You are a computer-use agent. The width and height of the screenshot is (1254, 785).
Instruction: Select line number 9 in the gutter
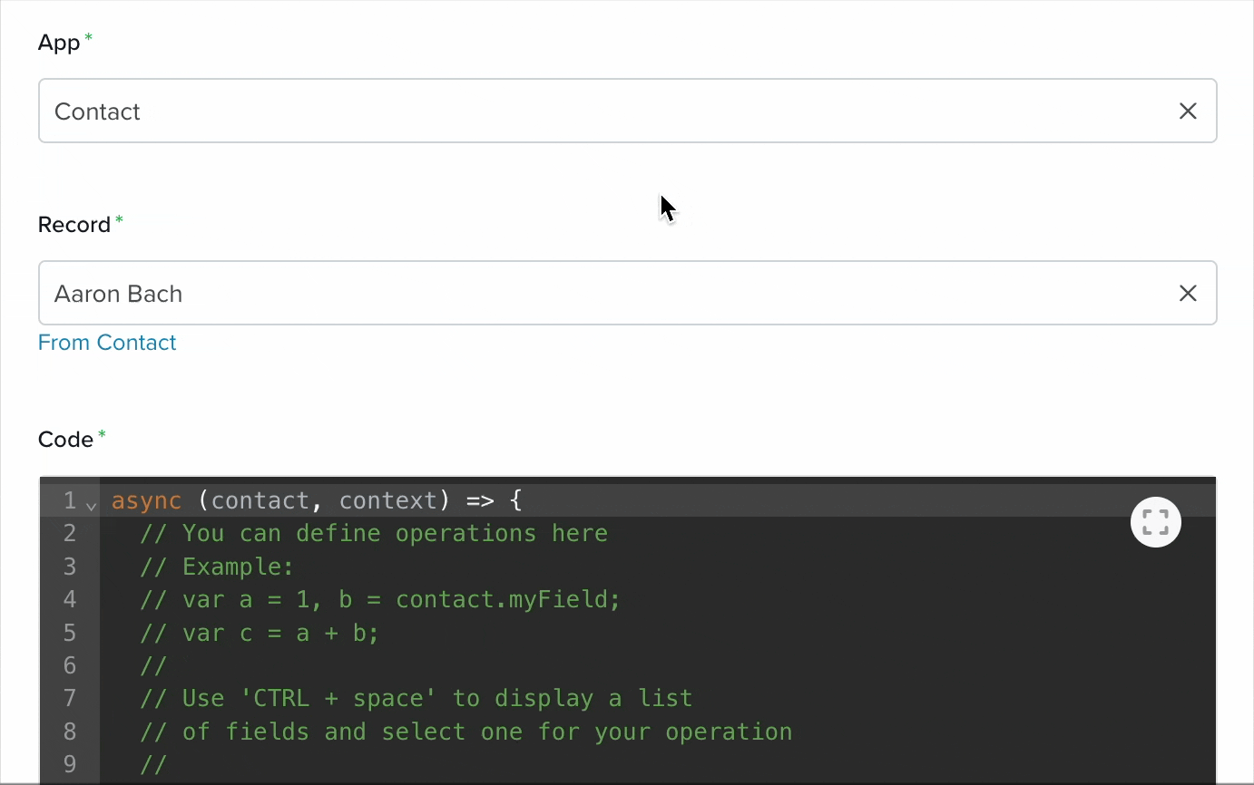pos(70,764)
